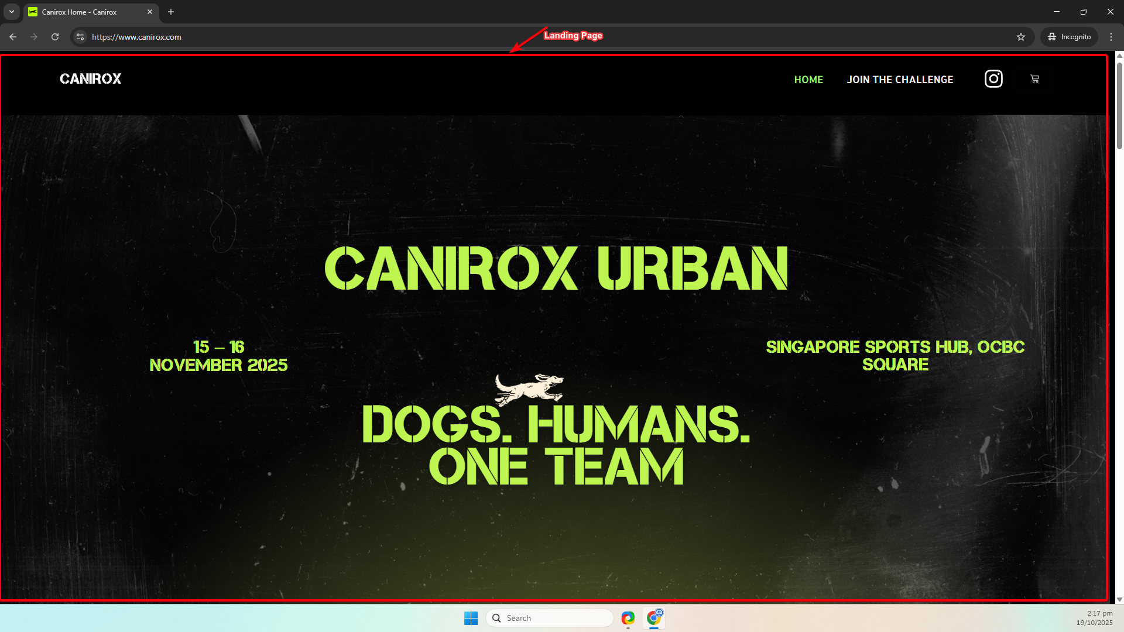Open JOIN THE CHALLENGE menu item
Screen dimensions: 1124x632
coord(900,80)
